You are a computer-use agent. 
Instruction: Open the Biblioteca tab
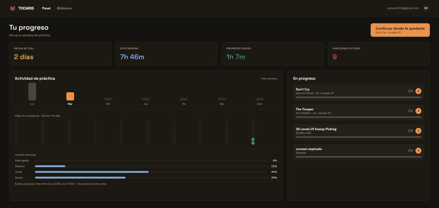(x=64, y=8)
